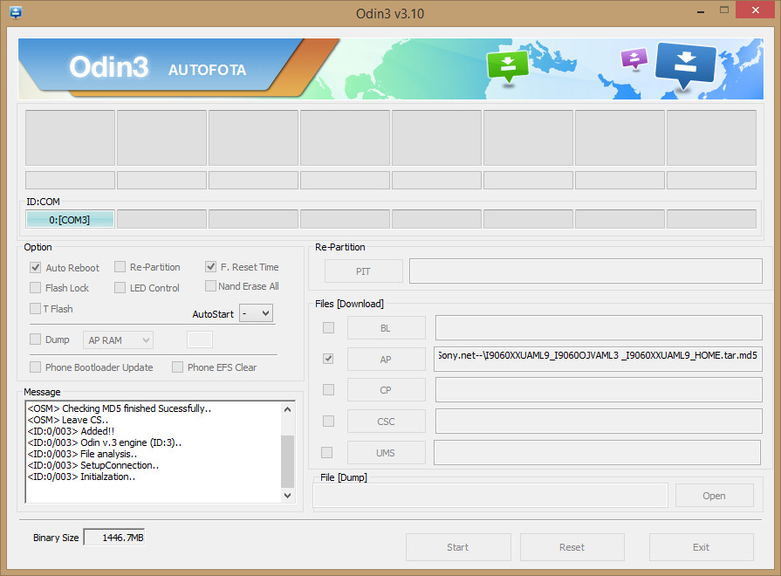781x576 pixels.
Task: Enable the LED Control checkbox
Action: (120, 287)
